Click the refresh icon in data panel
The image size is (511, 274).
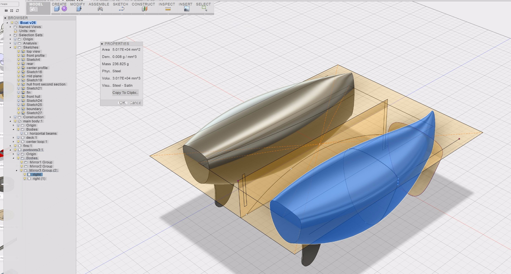click(17, 11)
